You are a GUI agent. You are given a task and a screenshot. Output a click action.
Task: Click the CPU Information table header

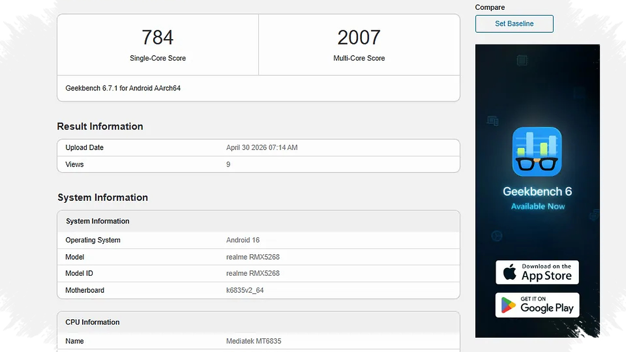[258, 322]
